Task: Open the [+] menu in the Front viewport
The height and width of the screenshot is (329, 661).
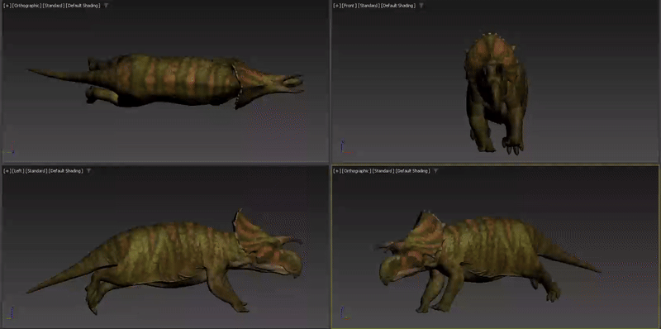Action: pyautogui.click(x=337, y=6)
